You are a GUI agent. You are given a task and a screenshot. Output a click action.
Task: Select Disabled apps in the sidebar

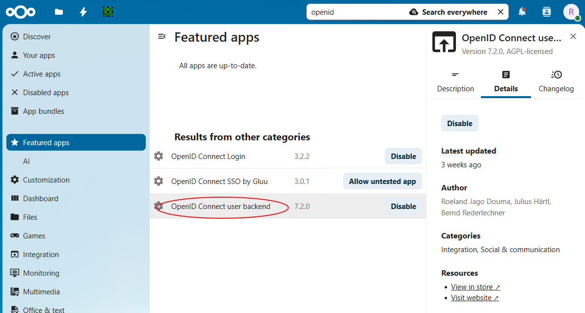tap(46, 93)
